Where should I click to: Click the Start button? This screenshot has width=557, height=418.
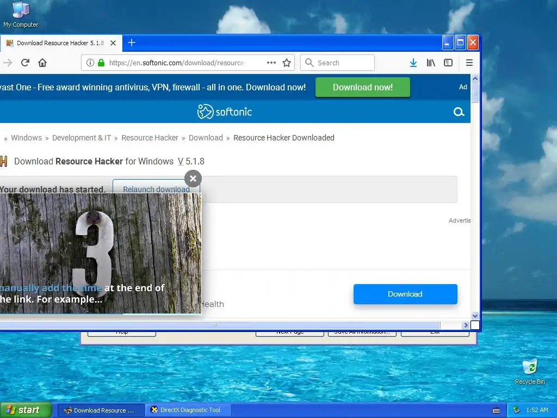pyautogui.click(x=26, y=410)
